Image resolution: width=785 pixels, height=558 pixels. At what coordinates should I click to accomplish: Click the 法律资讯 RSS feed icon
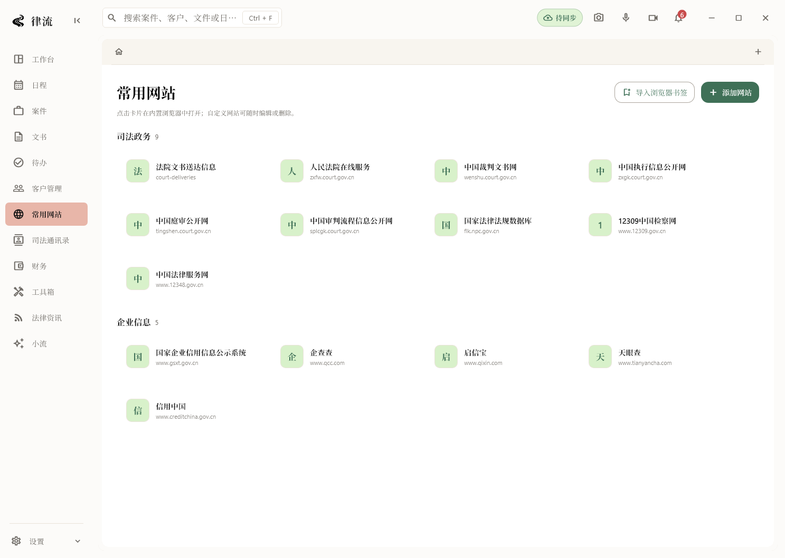[18, 318]
